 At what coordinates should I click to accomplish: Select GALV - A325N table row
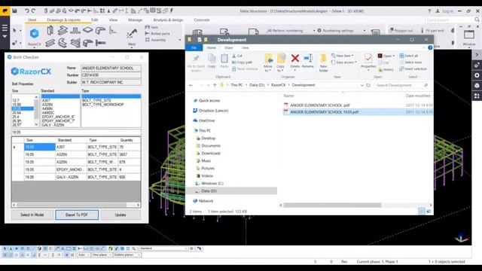click(x=76, y=177)
